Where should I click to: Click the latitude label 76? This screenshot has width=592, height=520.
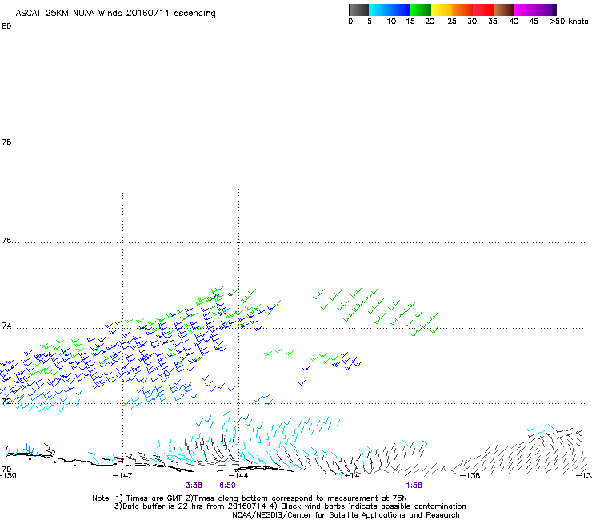(6, 241)
